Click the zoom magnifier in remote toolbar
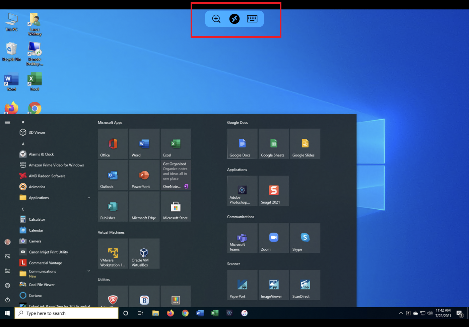This screenshot has height=327, width=469. [216, 19]
